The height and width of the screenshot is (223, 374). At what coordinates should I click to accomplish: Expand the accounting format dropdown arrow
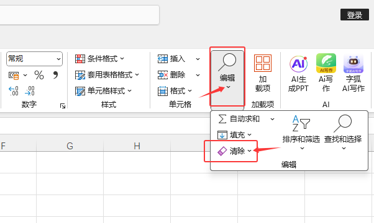pos(25,76)
